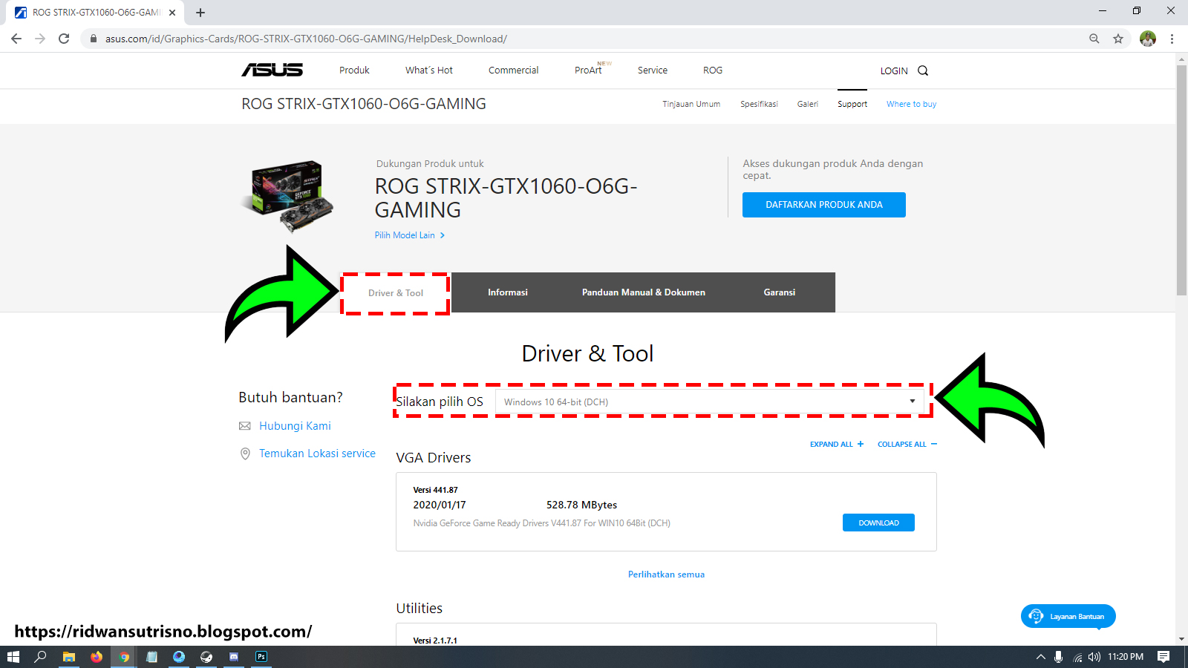Switch to the Spesifikasi tab

pos(759,104)
